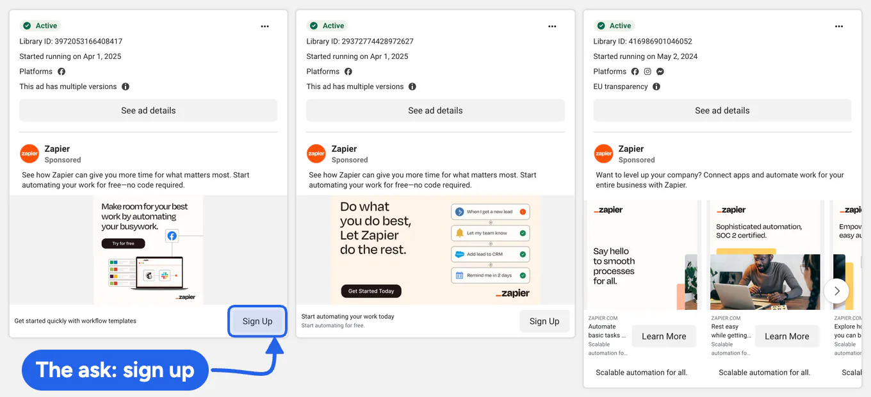Click the Facebook platform icon on ad 293727744428972627
The height and width of the screenshot is (397, 871).
point(348,72)
